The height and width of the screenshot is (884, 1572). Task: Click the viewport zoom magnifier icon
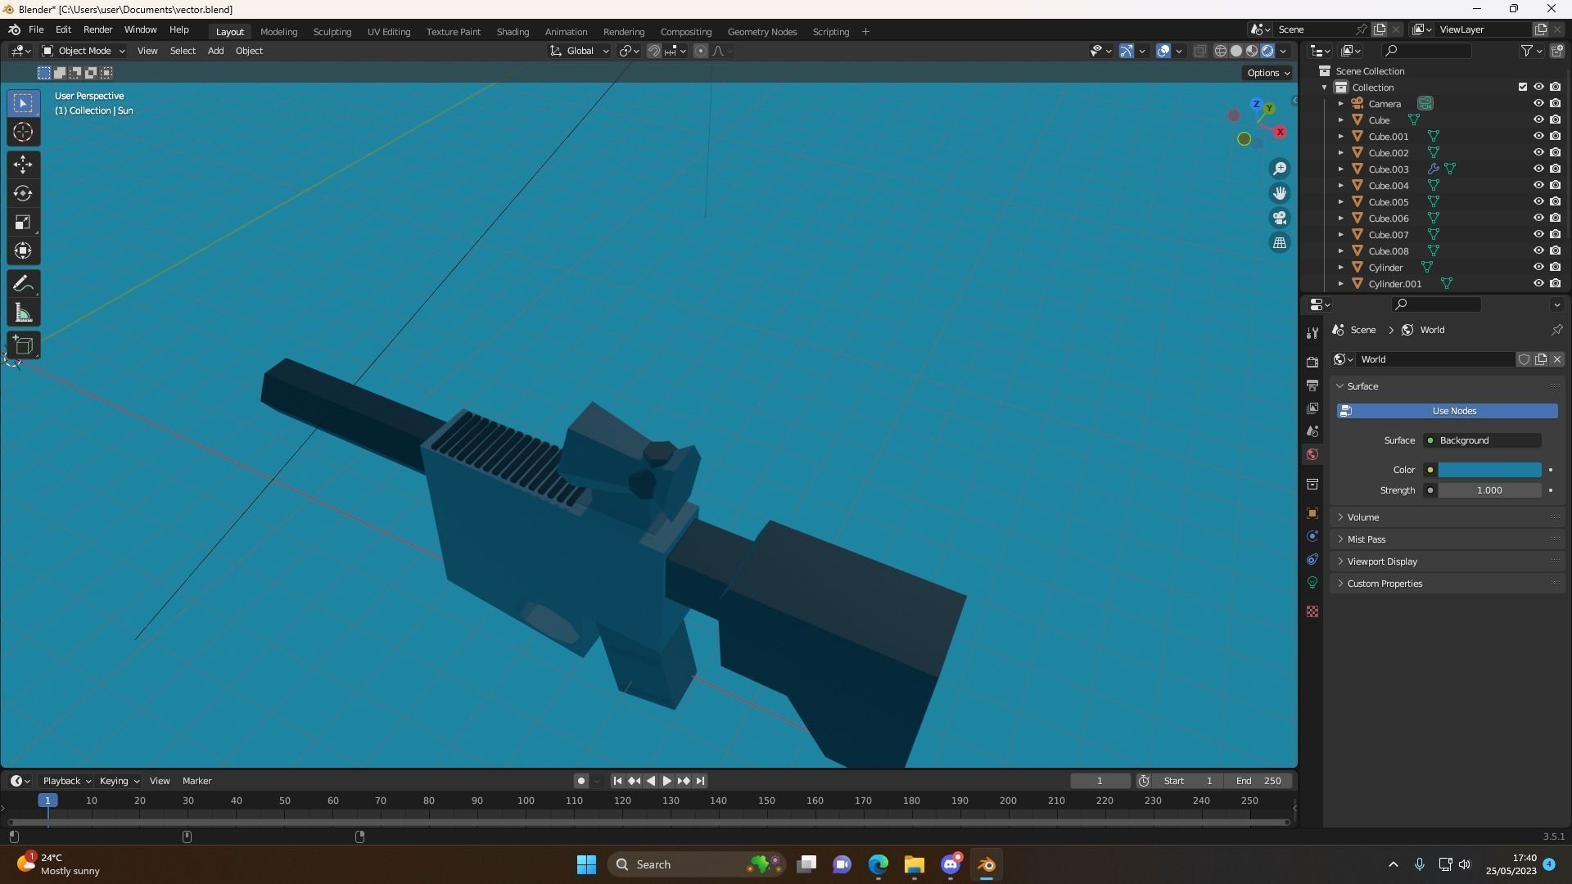tap(1279, 169)
